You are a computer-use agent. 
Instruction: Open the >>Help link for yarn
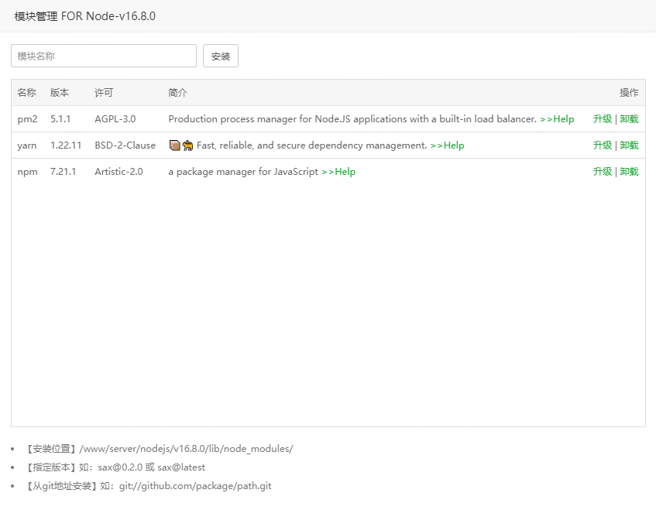[x=447, y=145]
